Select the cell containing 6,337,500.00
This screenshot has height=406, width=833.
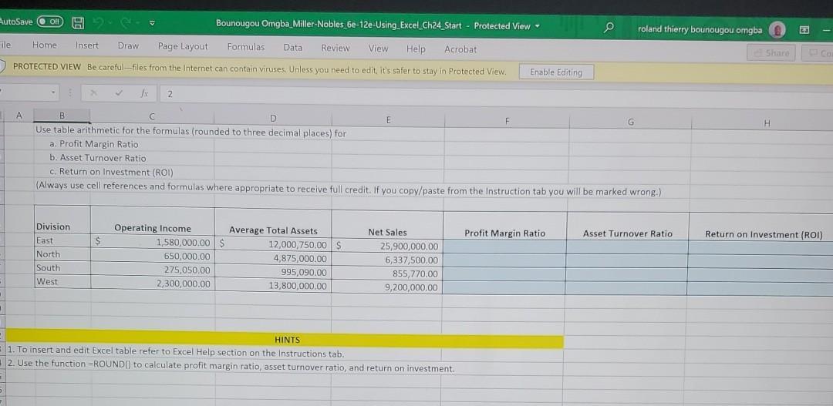click(387, 260)
